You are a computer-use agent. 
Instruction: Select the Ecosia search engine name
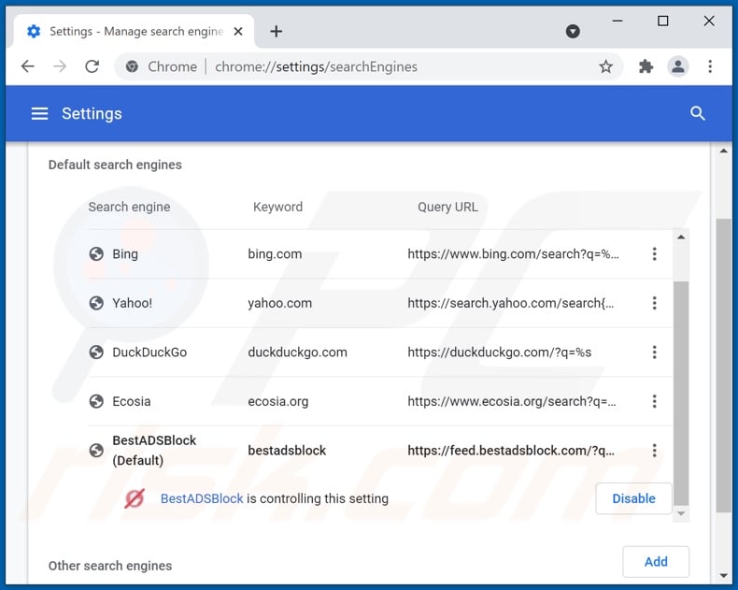point(132,401)
